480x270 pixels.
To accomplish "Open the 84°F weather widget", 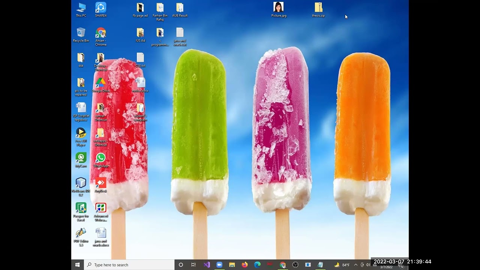I will point(342,265).
